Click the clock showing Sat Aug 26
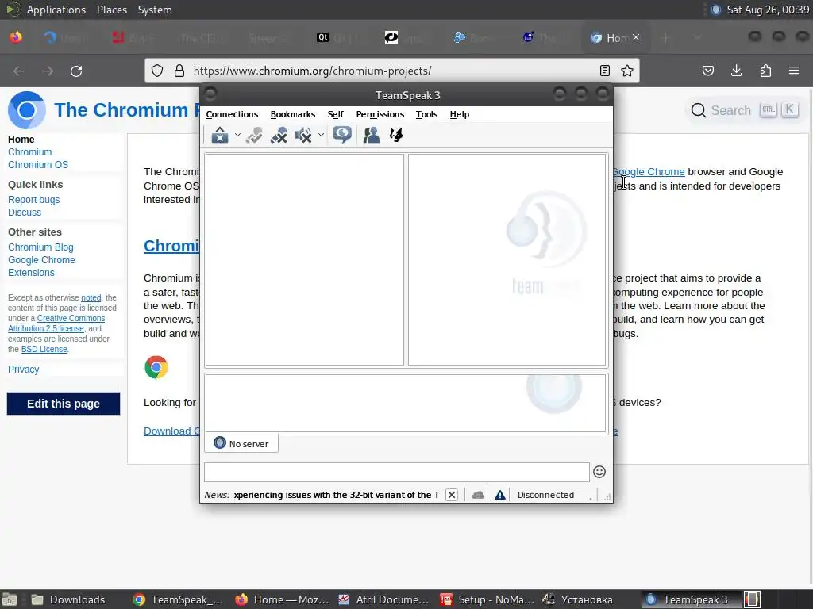 point(768,10)
